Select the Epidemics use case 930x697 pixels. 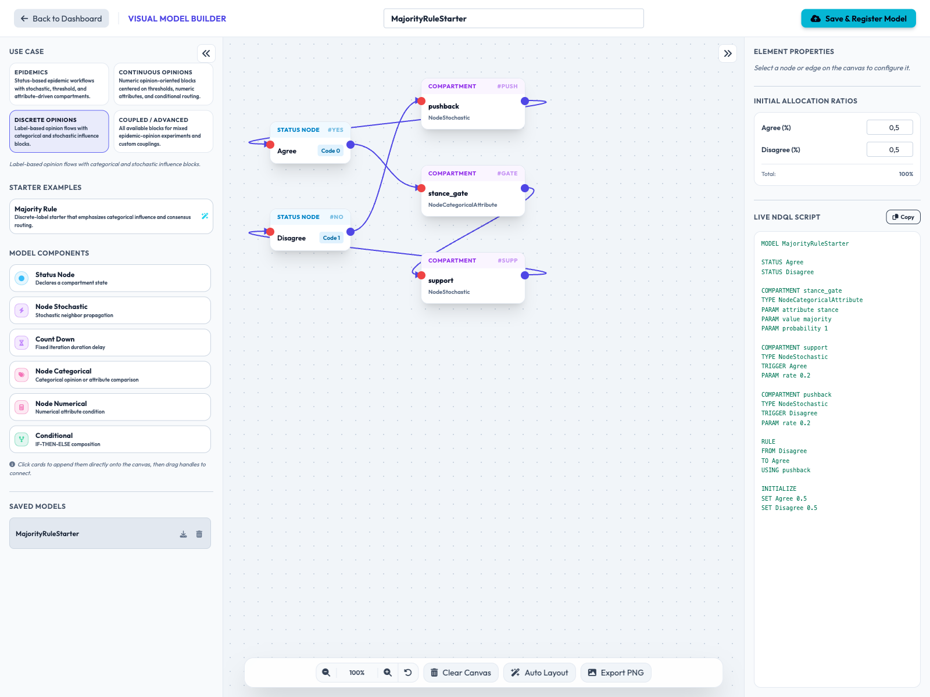click(59, 84)
